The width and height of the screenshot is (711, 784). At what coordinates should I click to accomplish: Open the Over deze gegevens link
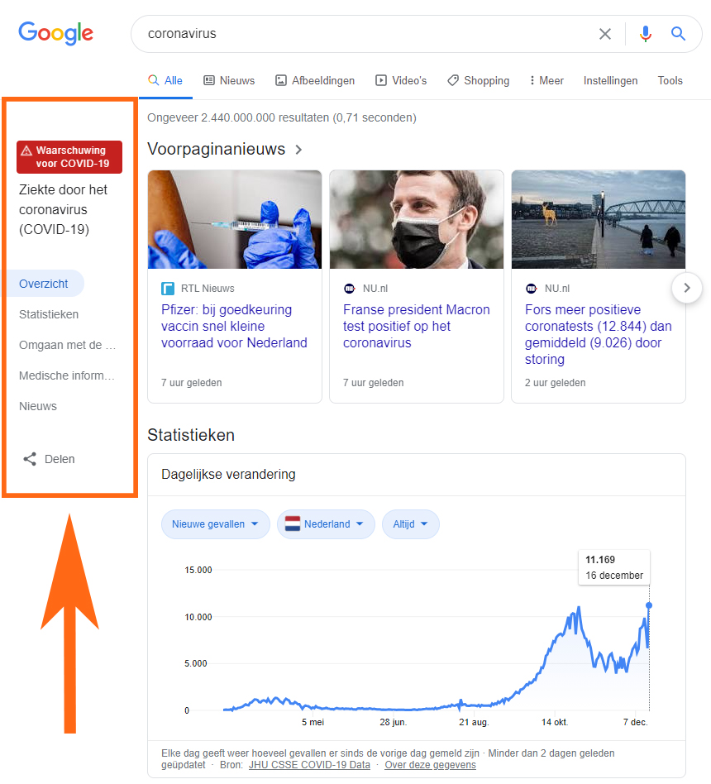[x=430, y=765]
